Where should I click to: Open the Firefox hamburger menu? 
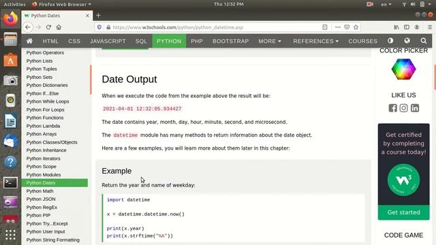(x=430, y=27)
